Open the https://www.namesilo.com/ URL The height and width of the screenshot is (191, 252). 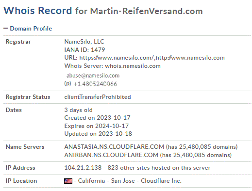click(x=117, y=58)
